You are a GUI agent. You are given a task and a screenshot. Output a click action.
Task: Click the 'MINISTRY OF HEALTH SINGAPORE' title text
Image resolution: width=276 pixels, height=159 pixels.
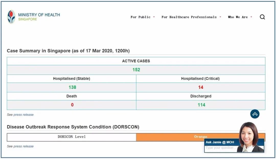click(39, 17)
